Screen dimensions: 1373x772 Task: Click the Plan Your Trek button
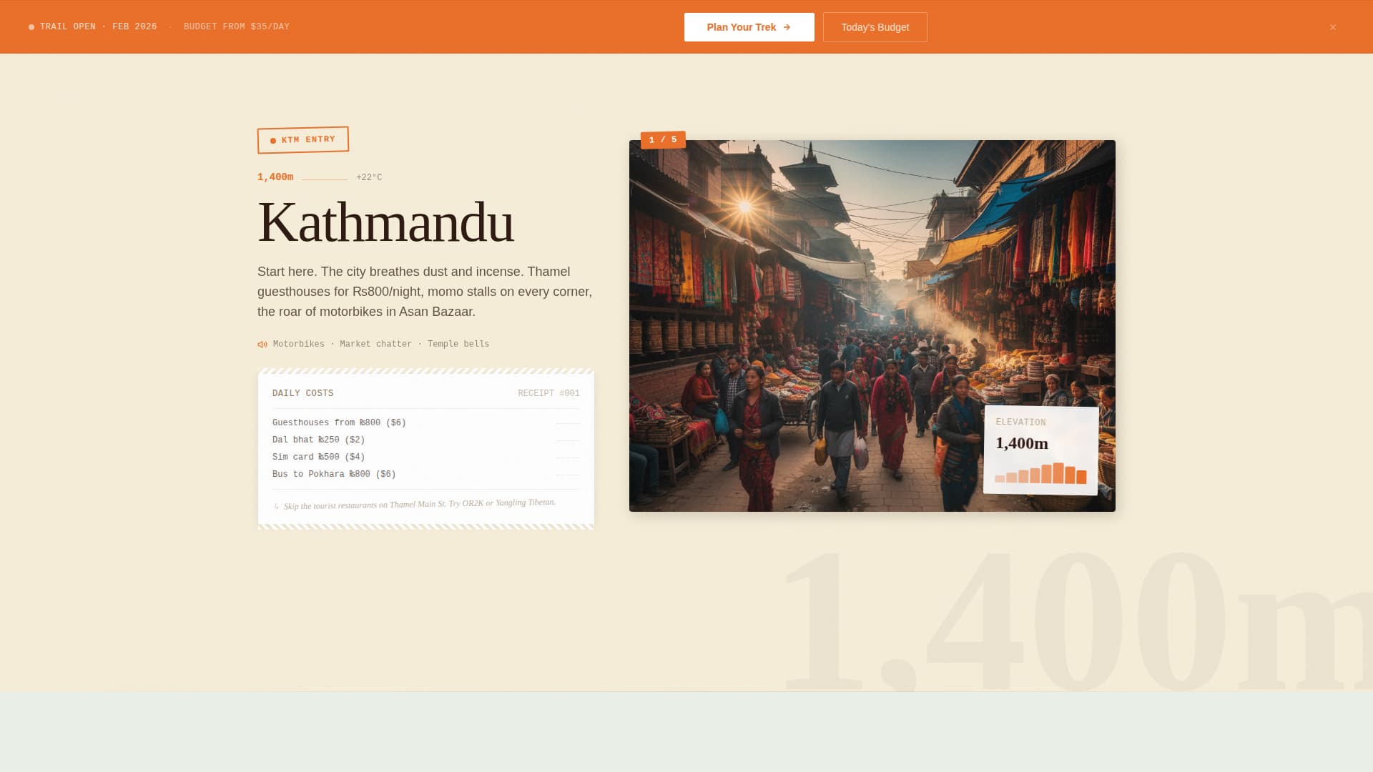749,26
